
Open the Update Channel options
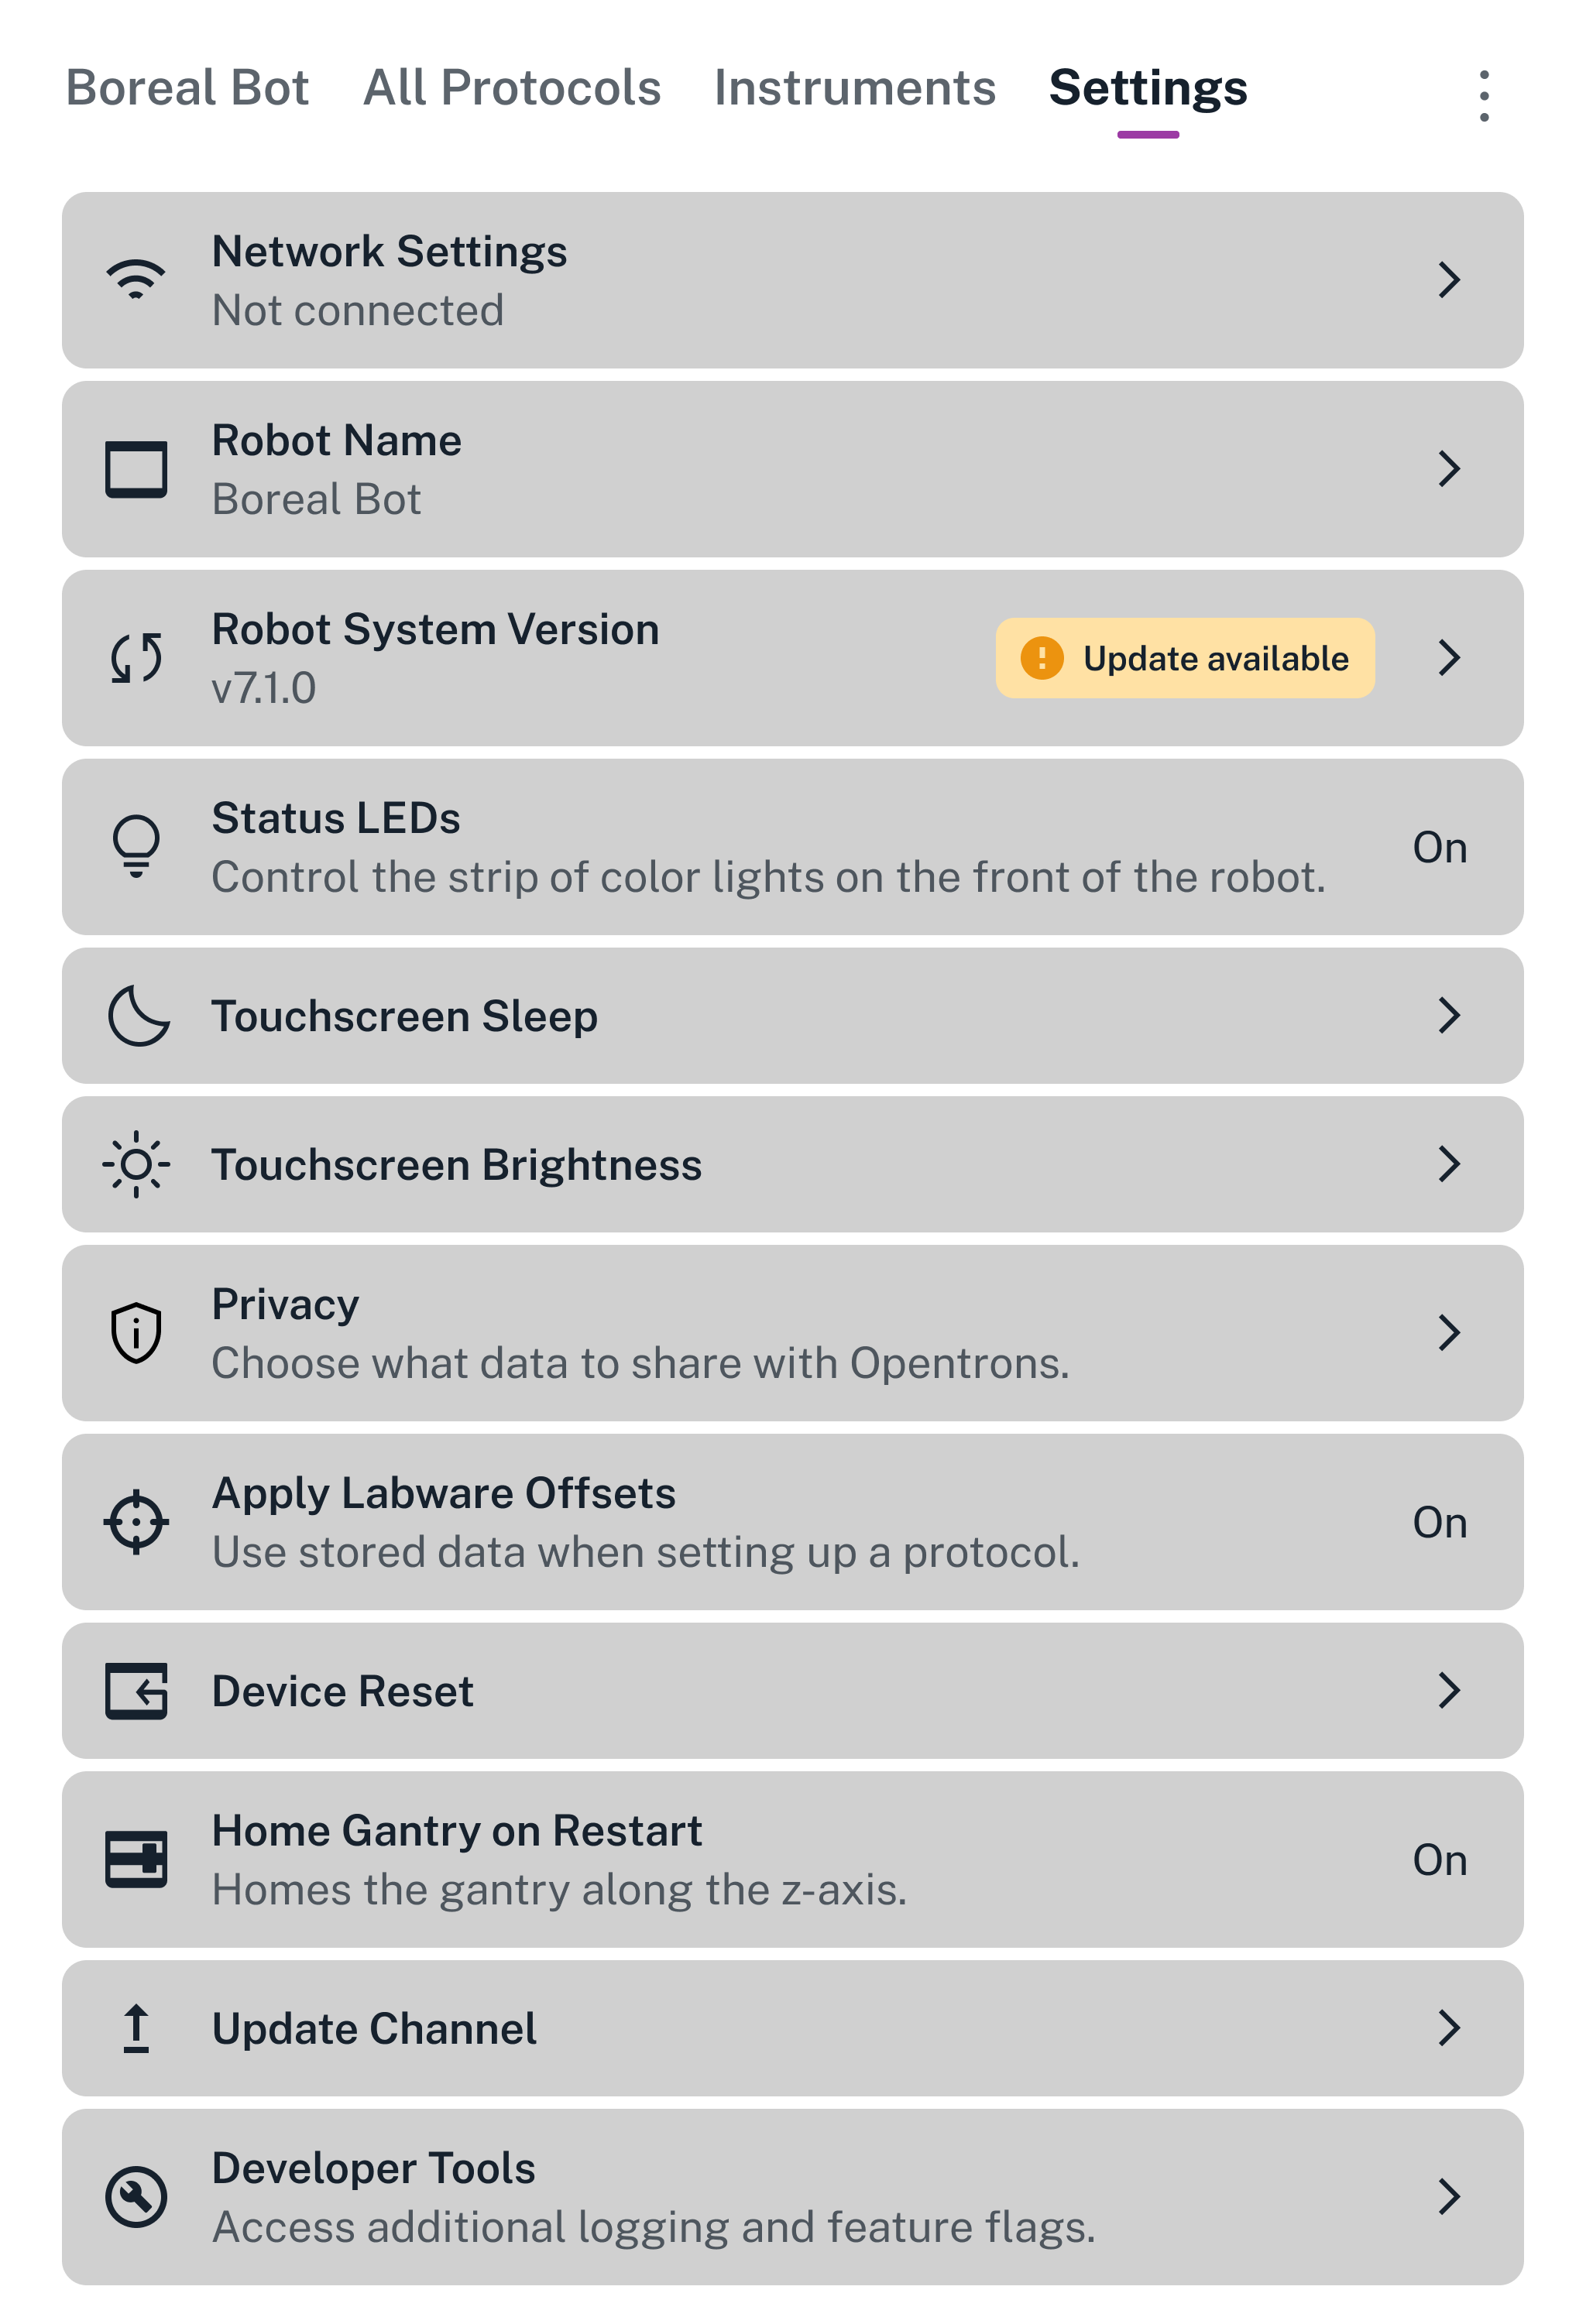[1449, 2028]
